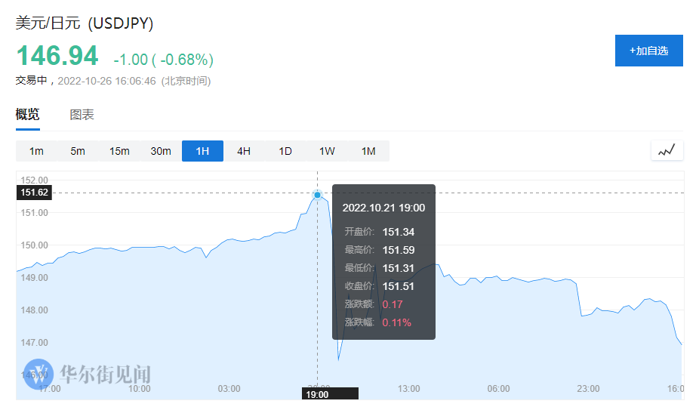Viewport: 699px width, 410px height.
Task: Choose the 30m interval
Action: 161,151
